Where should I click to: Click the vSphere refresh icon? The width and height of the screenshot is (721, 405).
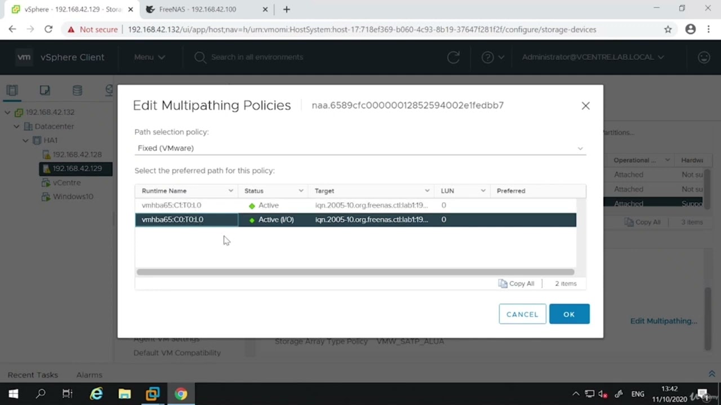453,57
